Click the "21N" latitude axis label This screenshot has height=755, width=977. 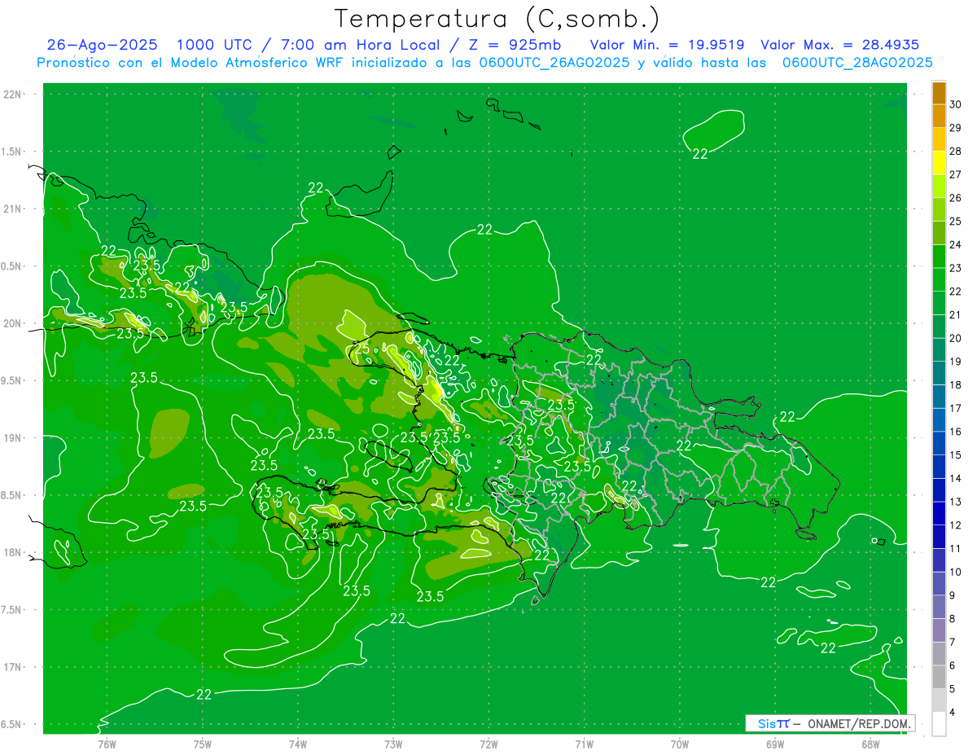[12, 209]
